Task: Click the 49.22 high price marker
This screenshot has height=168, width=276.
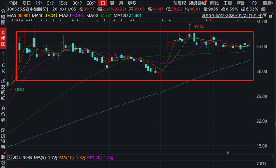Action: pyautogui.click(x=199, y=26)
